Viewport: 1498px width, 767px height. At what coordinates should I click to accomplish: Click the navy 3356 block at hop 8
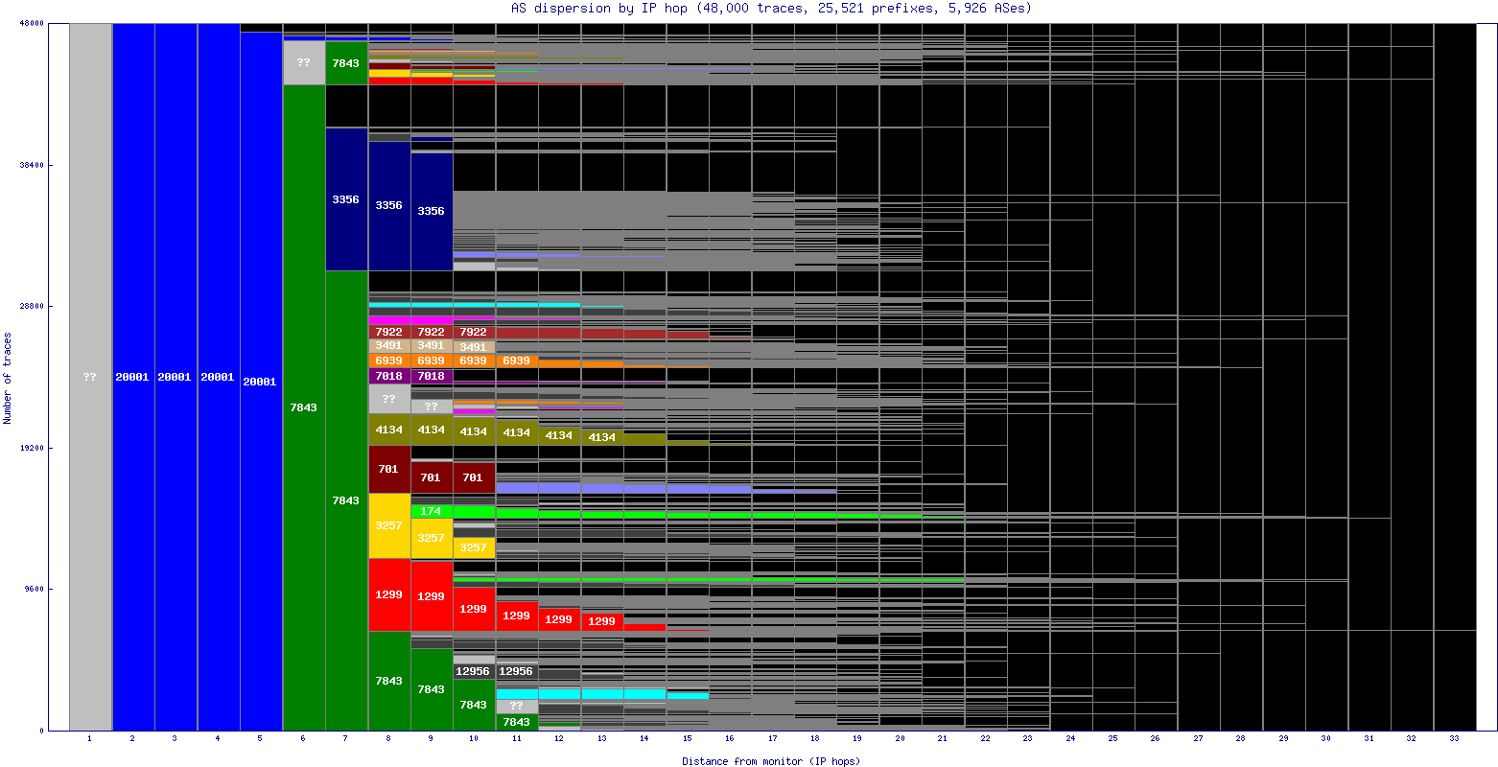388,206
